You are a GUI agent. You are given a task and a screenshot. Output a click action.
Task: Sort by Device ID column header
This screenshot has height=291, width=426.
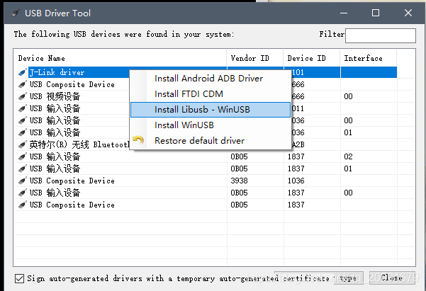tap(312, 58)
